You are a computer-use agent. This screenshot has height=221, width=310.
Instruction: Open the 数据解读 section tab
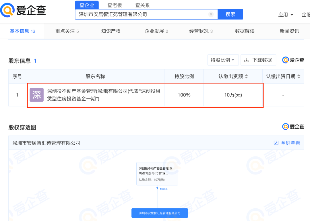pyautogui.click(x=245, y=31)
